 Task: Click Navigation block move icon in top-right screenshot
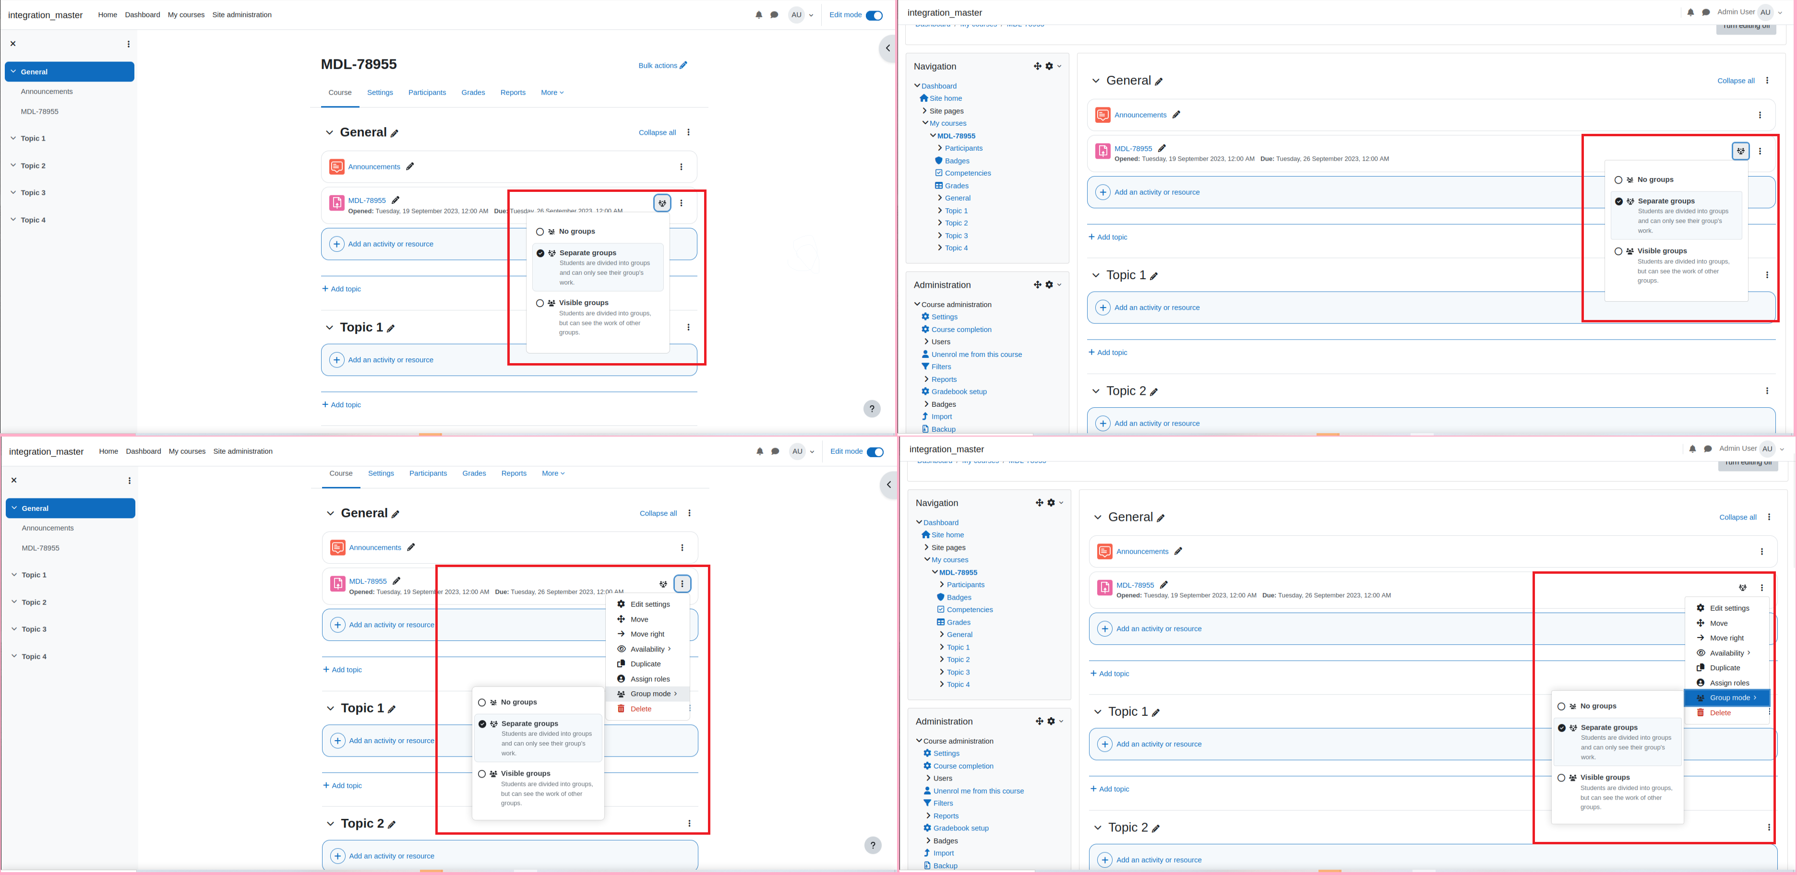pyautogui.click(x=1037, y=66)
